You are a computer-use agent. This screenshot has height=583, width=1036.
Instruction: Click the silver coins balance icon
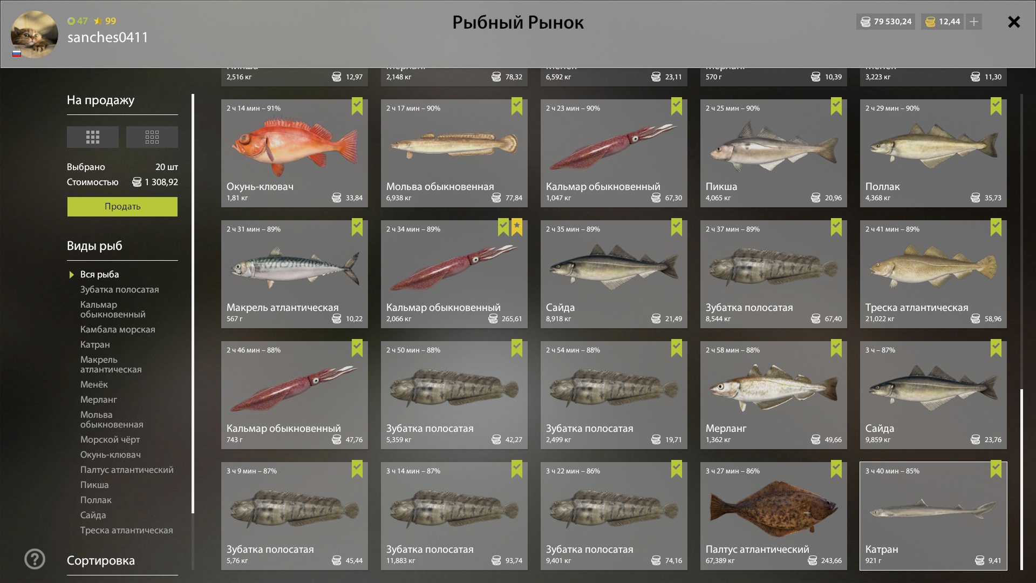(865, 22)
